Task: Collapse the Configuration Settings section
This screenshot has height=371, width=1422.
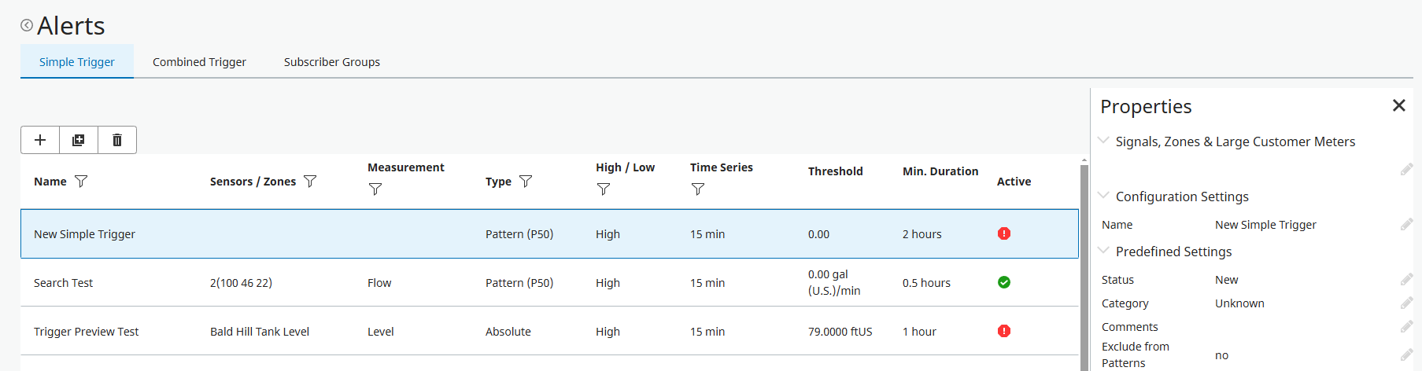Action: coord(1104,196)
